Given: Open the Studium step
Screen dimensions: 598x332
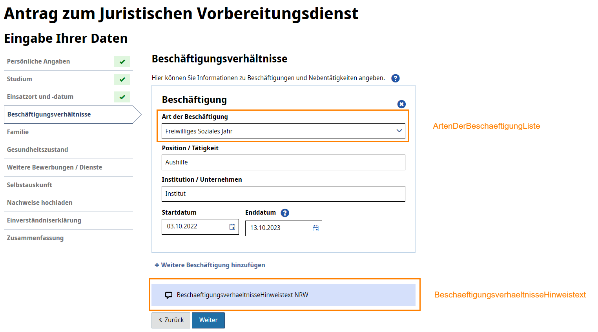Looking at the screenshot, I should point(68,79).
